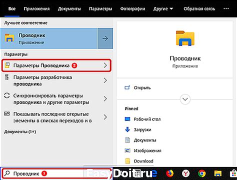Screen dimensions: 237x180
Task: Click Обратная связь link
Action: coord(199,8)
